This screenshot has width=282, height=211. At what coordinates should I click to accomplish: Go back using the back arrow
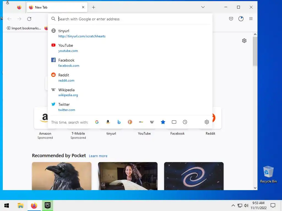point(9,19)
